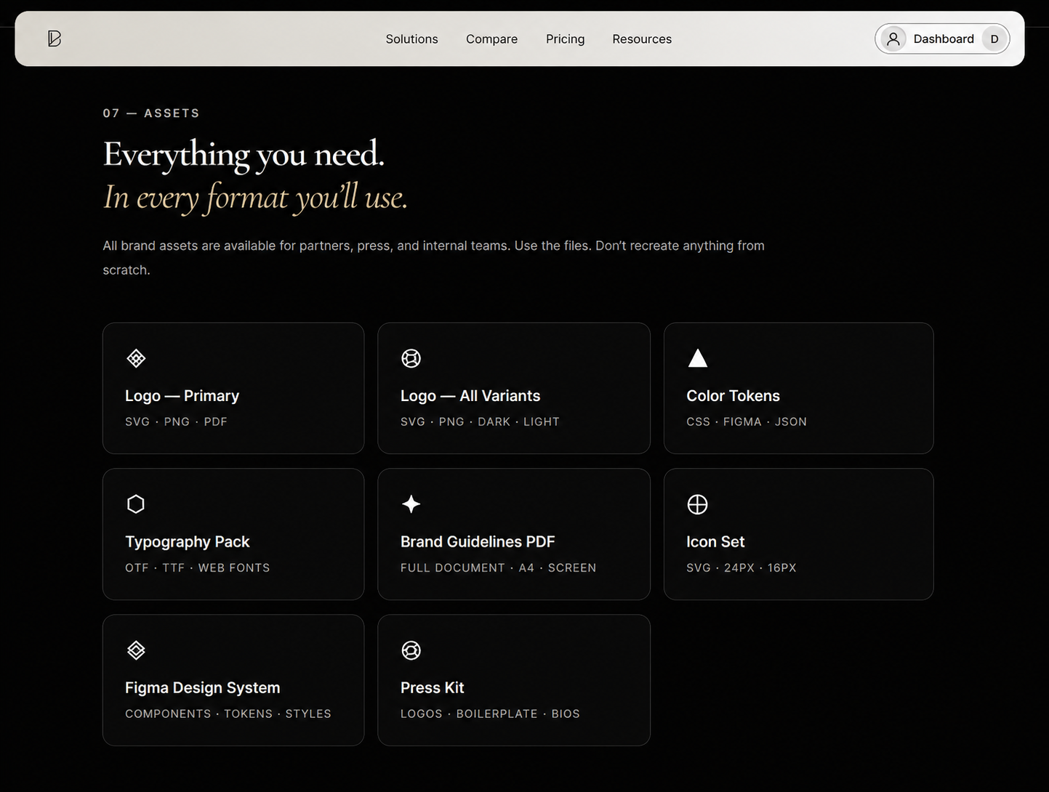Open the Typography Pack card

233,534
